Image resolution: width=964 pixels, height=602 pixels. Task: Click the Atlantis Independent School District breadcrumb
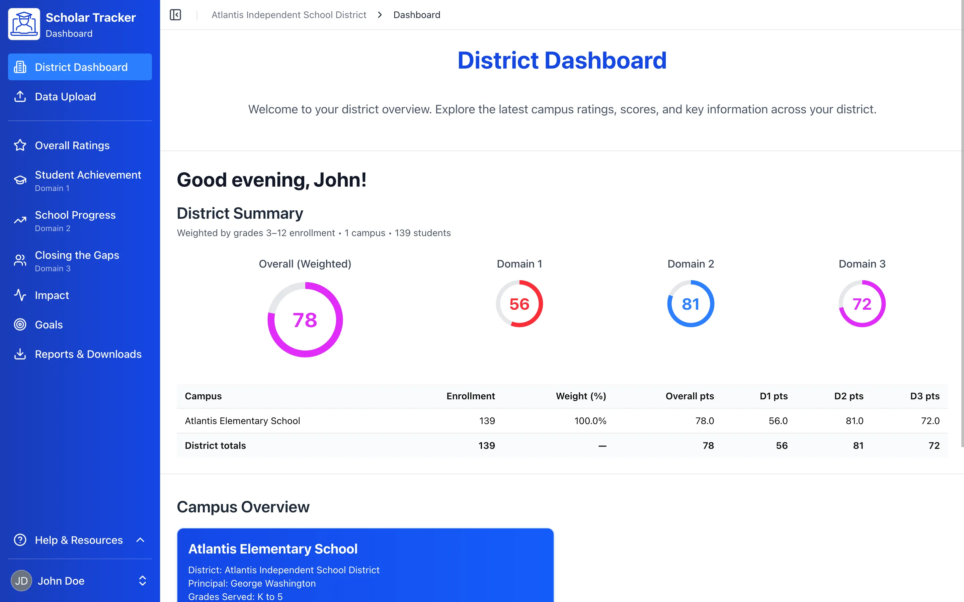(289, 15)
